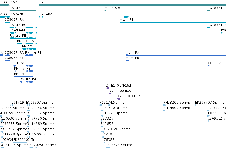
Task: Select EST AT21114.5prime
Action: coord(15,145)
